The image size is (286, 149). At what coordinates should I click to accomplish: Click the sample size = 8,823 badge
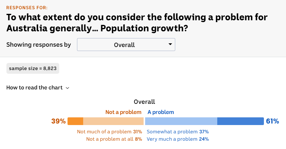[x=33, y=68]
